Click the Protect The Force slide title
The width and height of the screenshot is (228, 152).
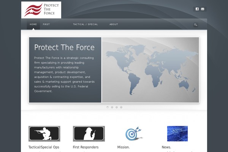coord(64,47)
